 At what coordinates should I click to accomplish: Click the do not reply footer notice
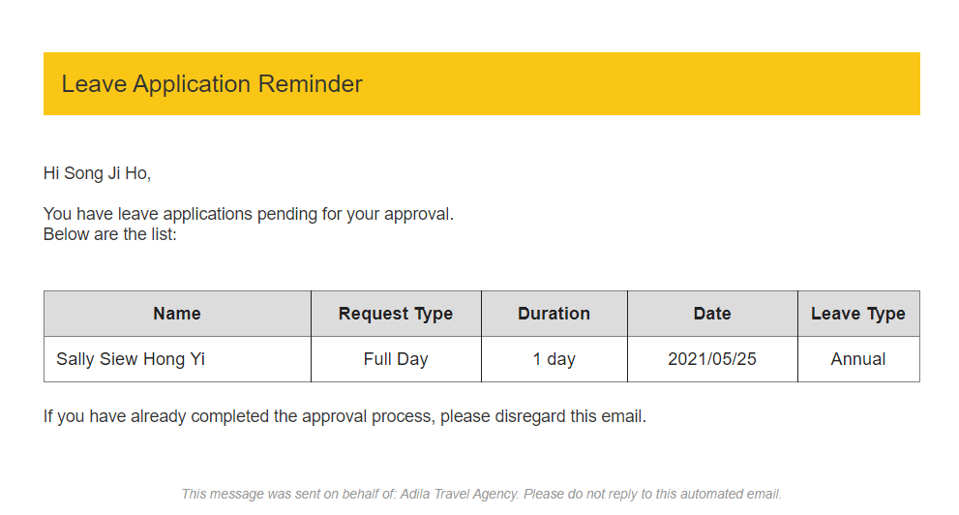tap(652, 495)
